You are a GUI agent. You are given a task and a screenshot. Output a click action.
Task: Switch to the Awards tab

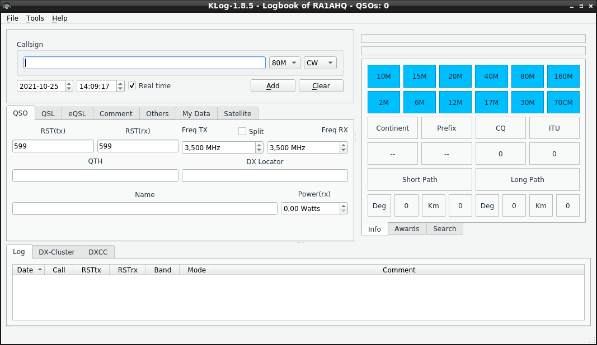pyautogui.click(x=407, y=229)
